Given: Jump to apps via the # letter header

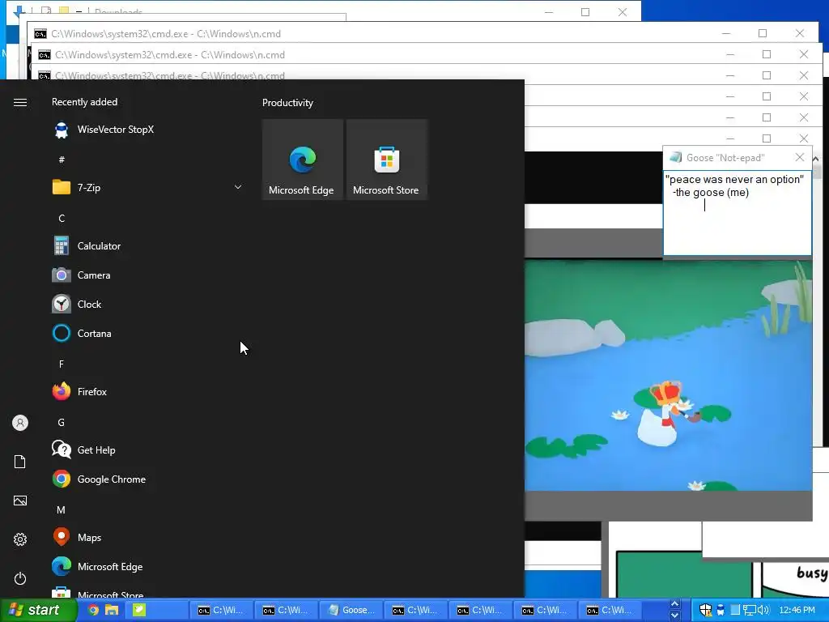Looking at the screenshot, I should point(62,160).
